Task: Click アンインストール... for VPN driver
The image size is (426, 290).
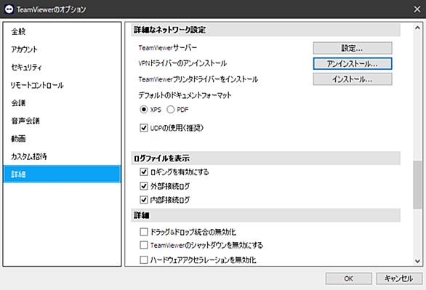Action: pos(353,63)
